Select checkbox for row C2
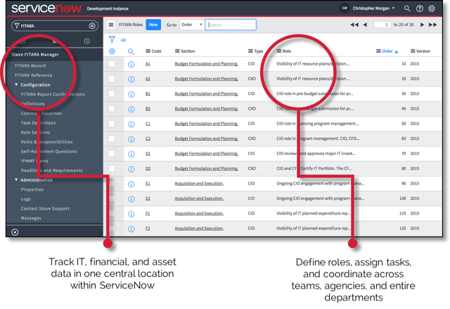This screenshot has height=309, width=450. tap(112, 139)
